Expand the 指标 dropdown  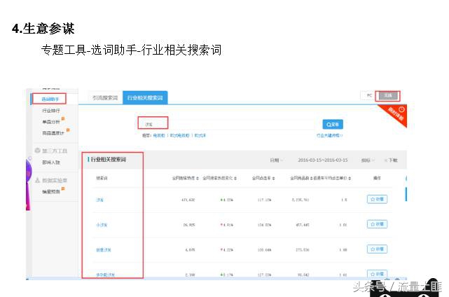click(x=368, y=160)
